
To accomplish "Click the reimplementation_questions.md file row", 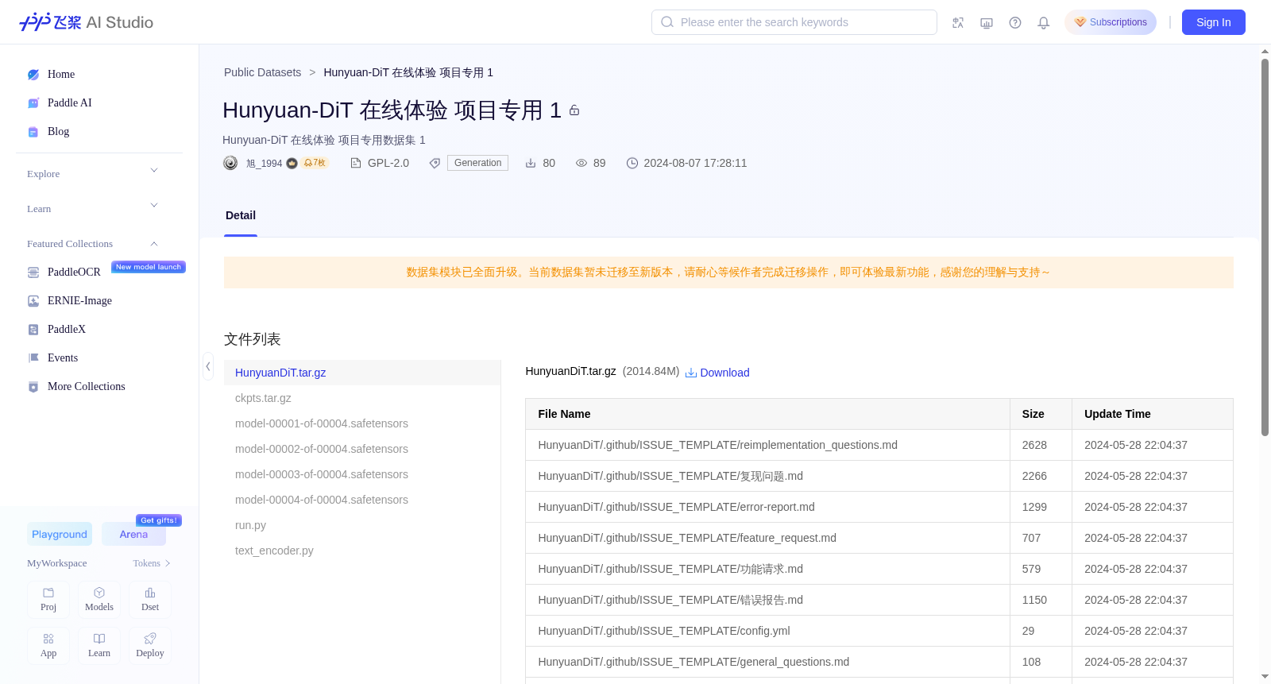I will [879, 445].
